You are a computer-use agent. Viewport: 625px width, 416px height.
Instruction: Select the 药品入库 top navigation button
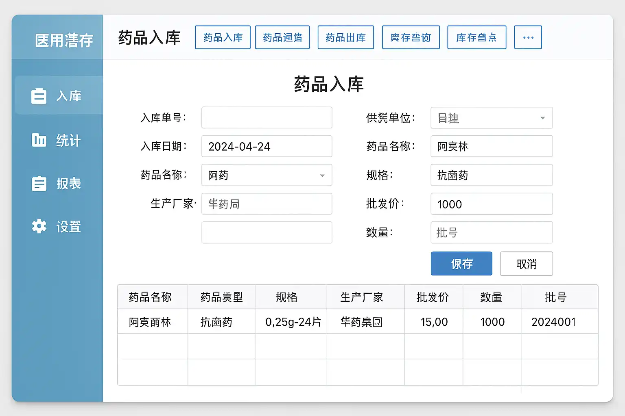pyautogui.click(x=223, y=37)
